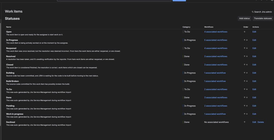Move Closed status up
Screen dimensions: 274x140
(244, 65)
